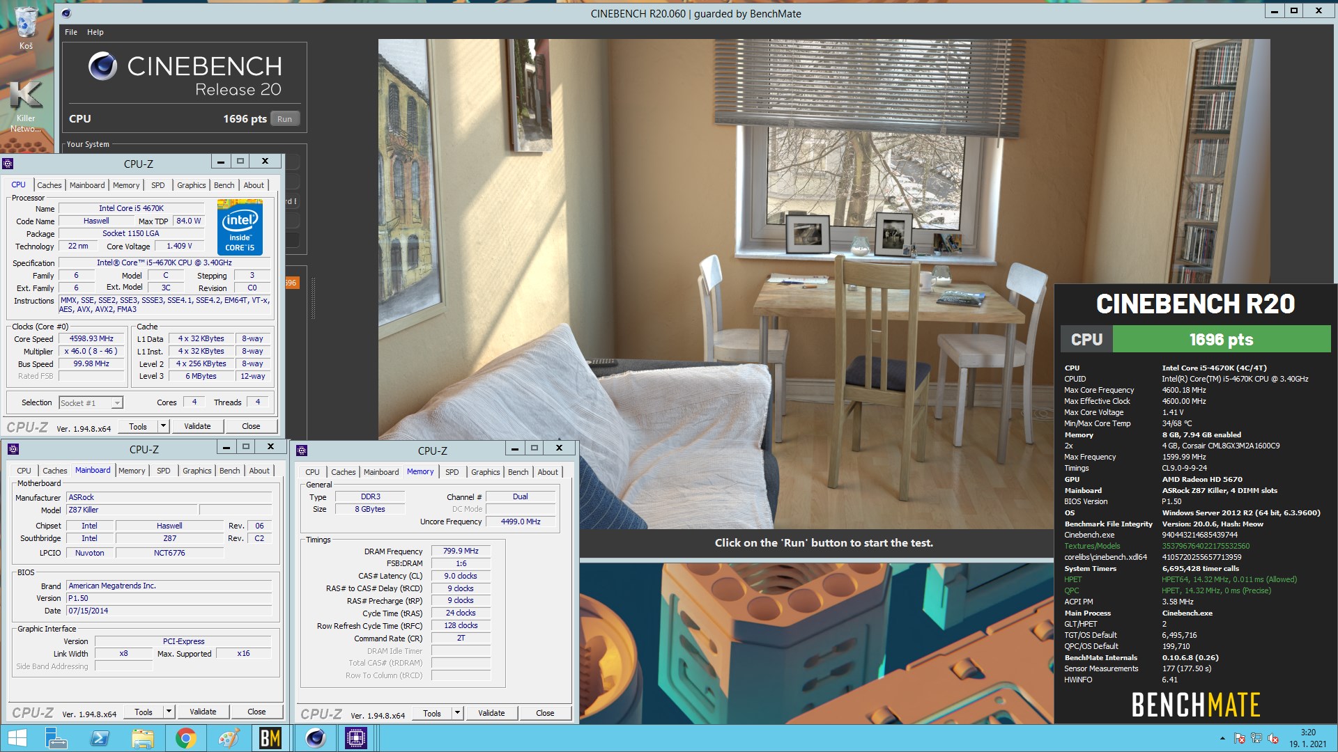The image size is (1338, 752).
Task: Expand Tools dropdown arrow in the Mainboard window of CPU-Z
Action: pyautogui.click(x=169, y=712)
